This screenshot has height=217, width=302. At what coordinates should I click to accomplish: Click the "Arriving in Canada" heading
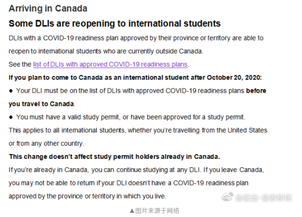coord(48,8)
